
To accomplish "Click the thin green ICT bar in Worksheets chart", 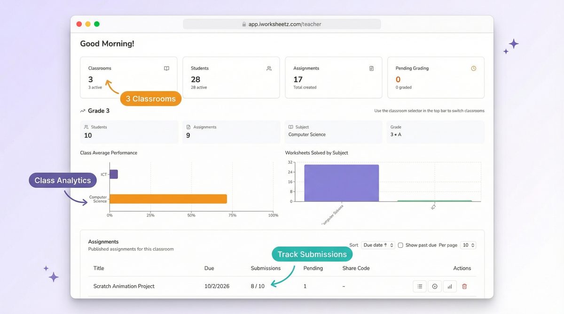I will (x=434, y=201).
